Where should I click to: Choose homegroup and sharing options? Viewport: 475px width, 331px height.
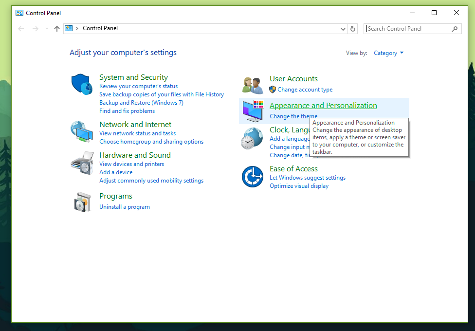[151, 142]
